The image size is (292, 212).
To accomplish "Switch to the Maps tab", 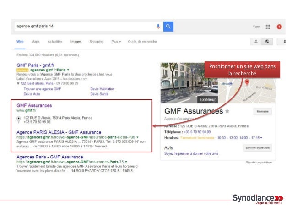I will point(35,42).
